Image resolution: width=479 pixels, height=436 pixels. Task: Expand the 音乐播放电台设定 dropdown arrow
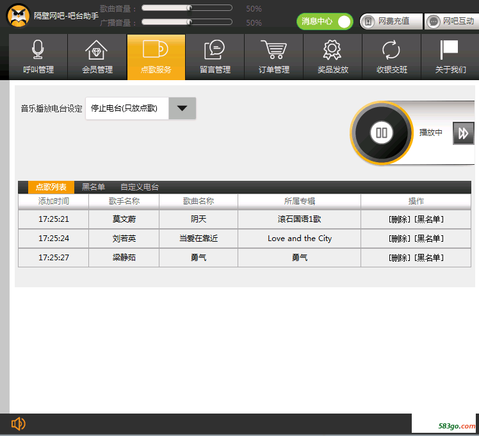182,108
